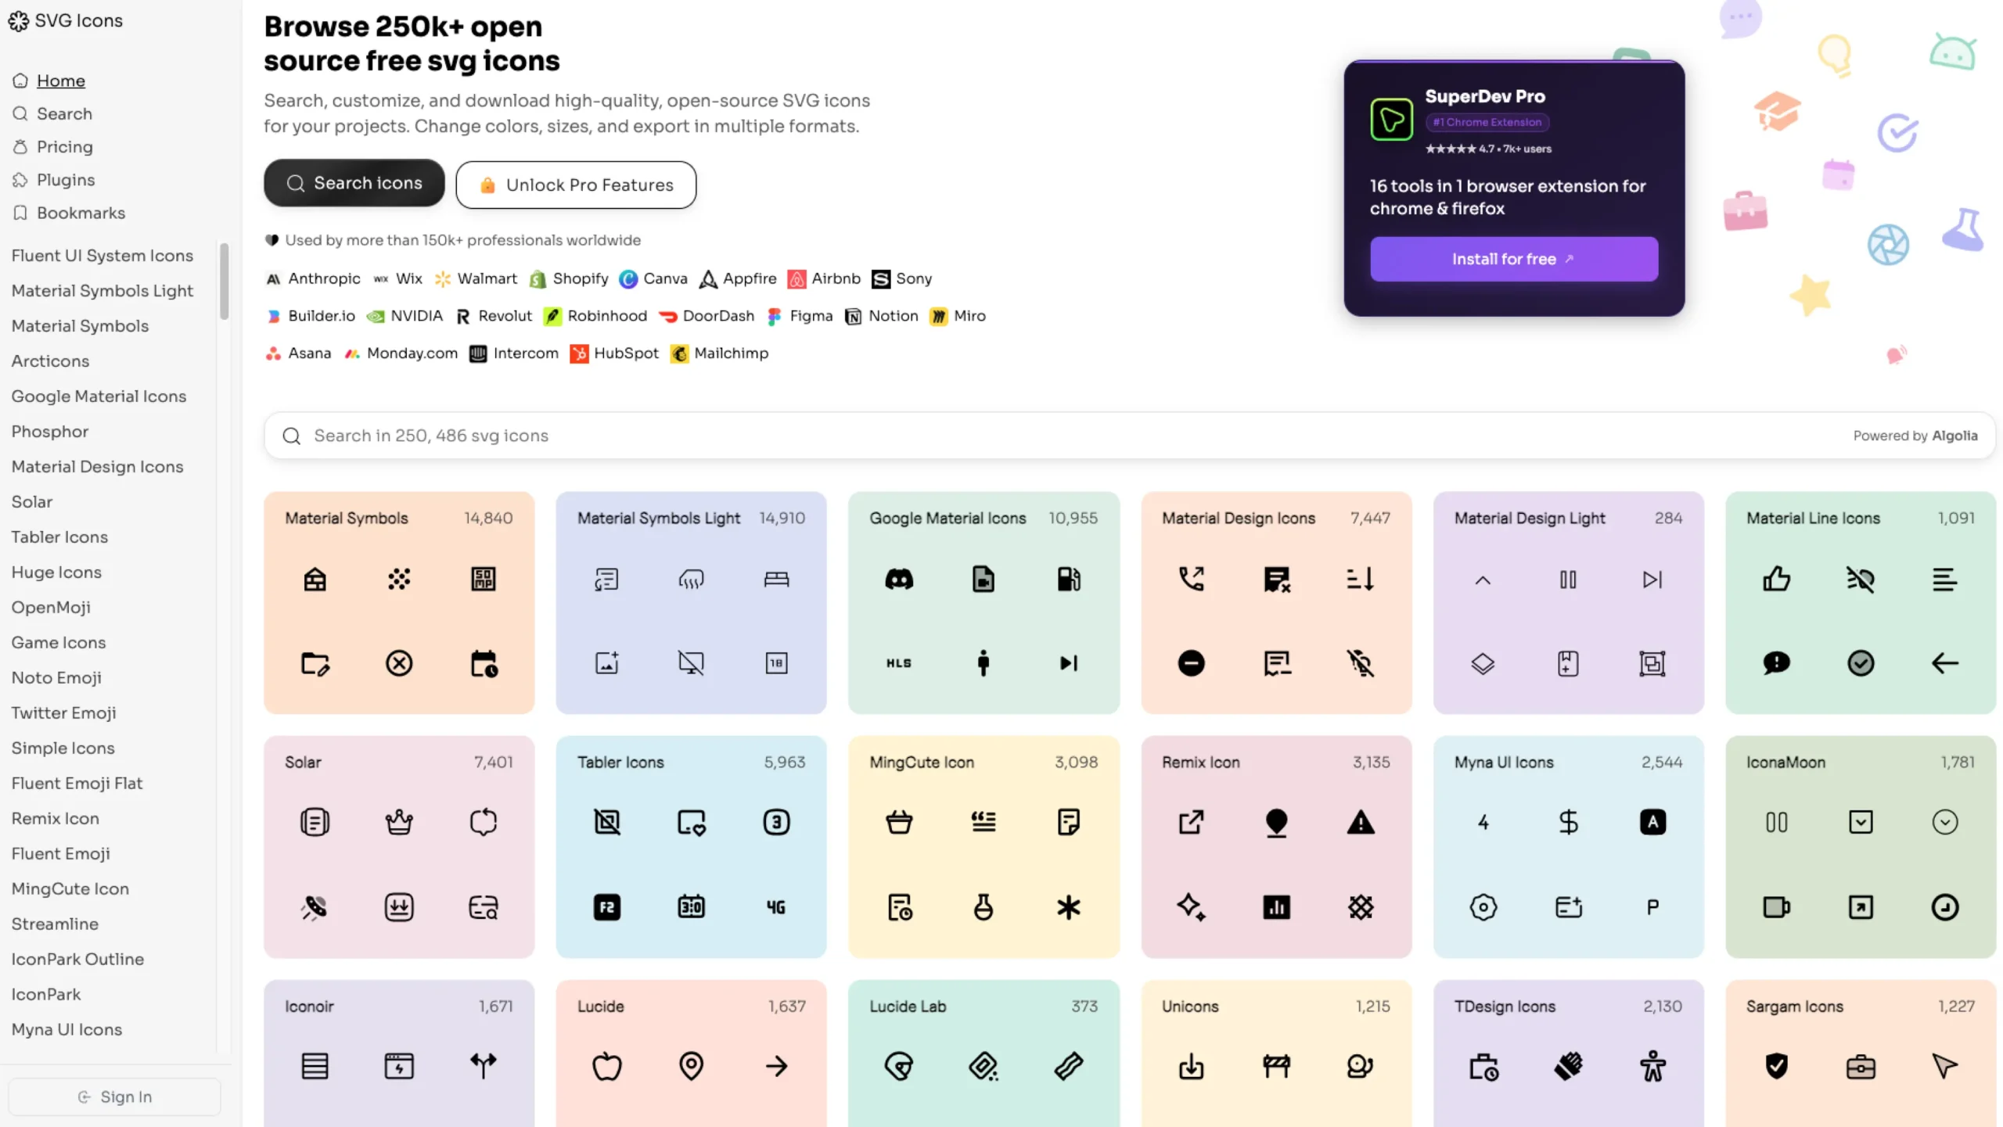The width and height of the screenshot is (2003, 1127).
Task: Select Tabler Icons category in the sidebar
Action: [x=59, y=537]
